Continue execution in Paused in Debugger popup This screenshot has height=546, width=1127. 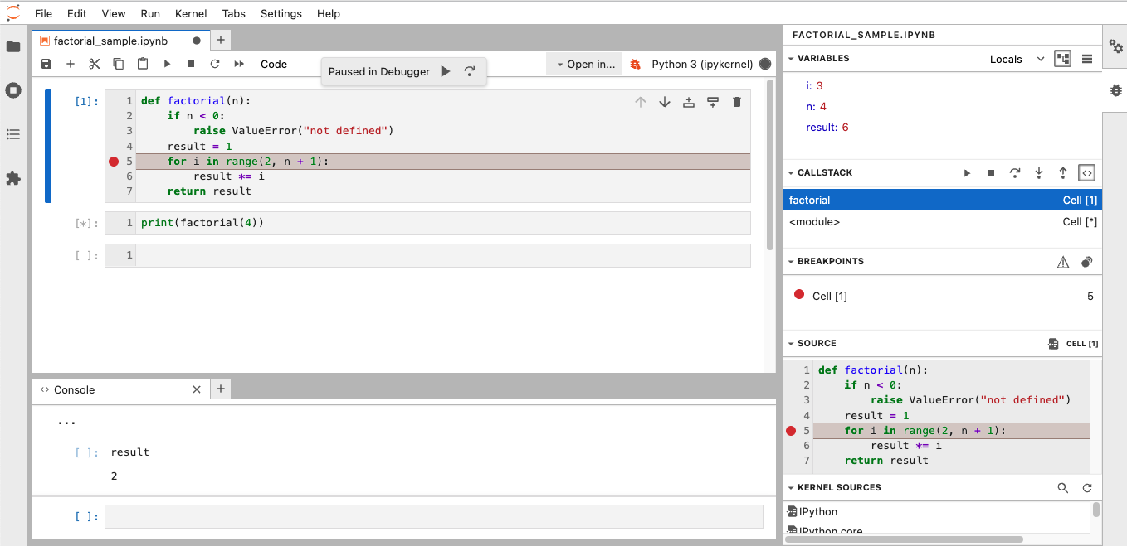point(446,71)
